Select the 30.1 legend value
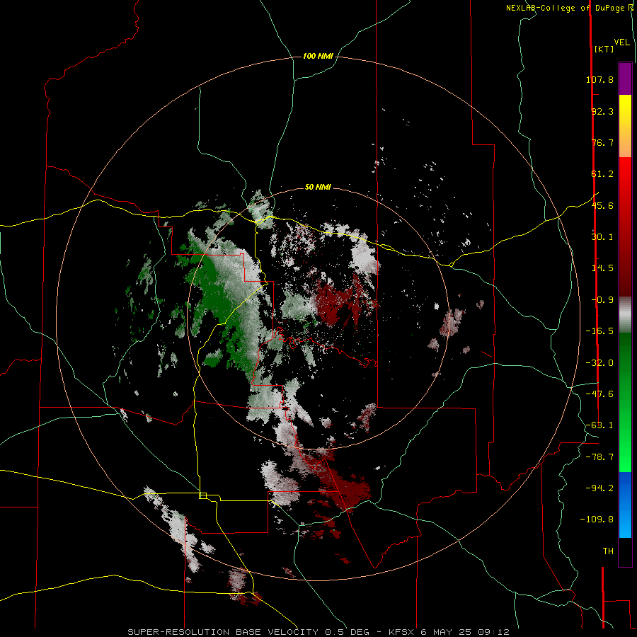 pyautogui.click(x=602, y=237)
